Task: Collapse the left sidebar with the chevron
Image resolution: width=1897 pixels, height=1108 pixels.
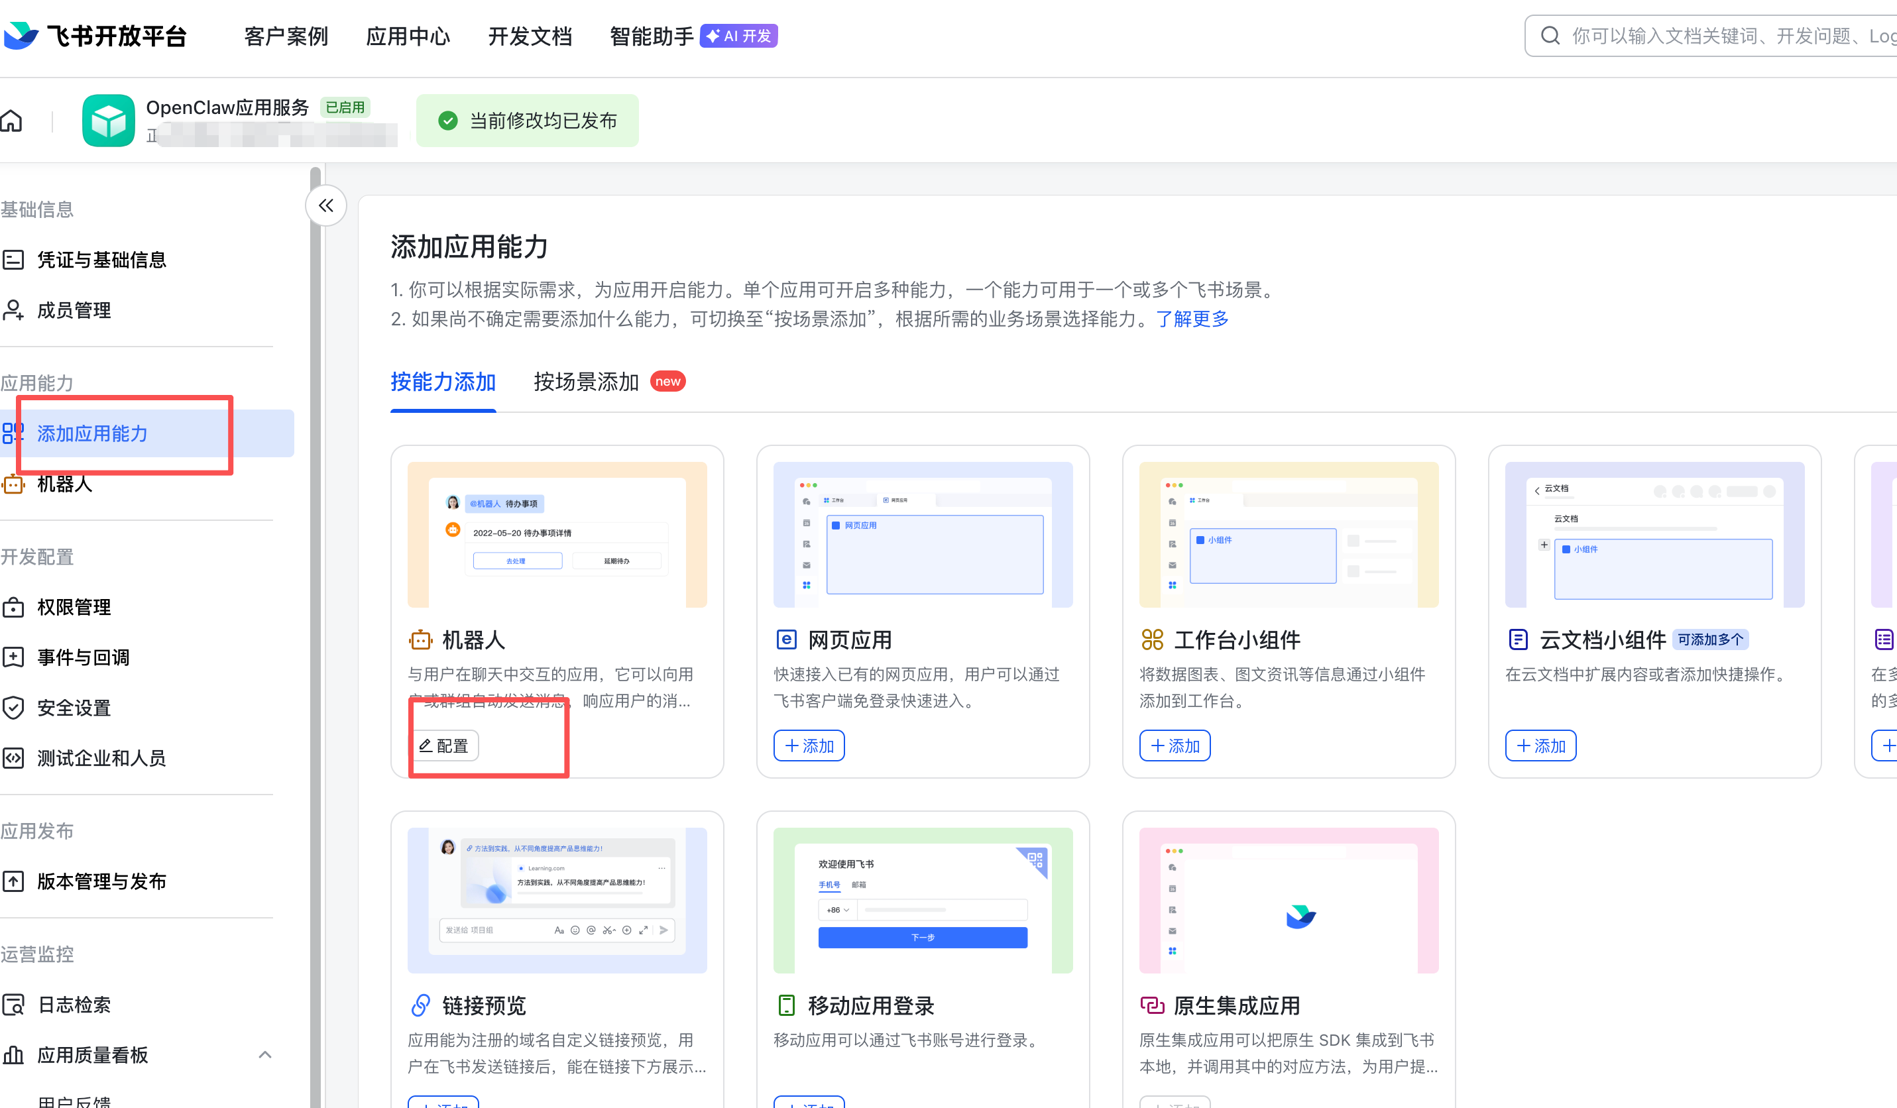Action: point(325,205)
